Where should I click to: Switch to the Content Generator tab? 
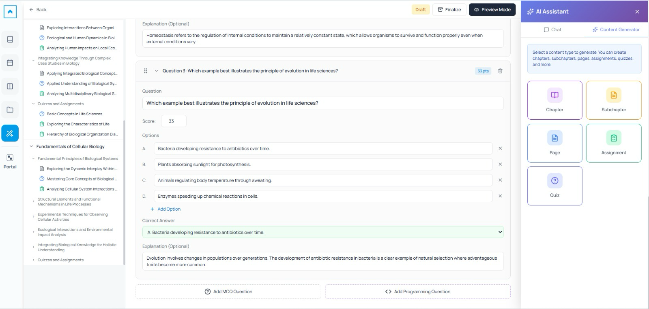(x=616, y=30)
